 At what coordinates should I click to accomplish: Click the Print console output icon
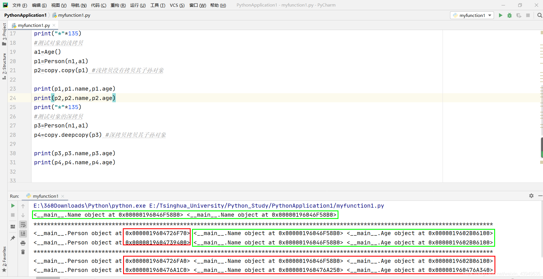[23, 243]
